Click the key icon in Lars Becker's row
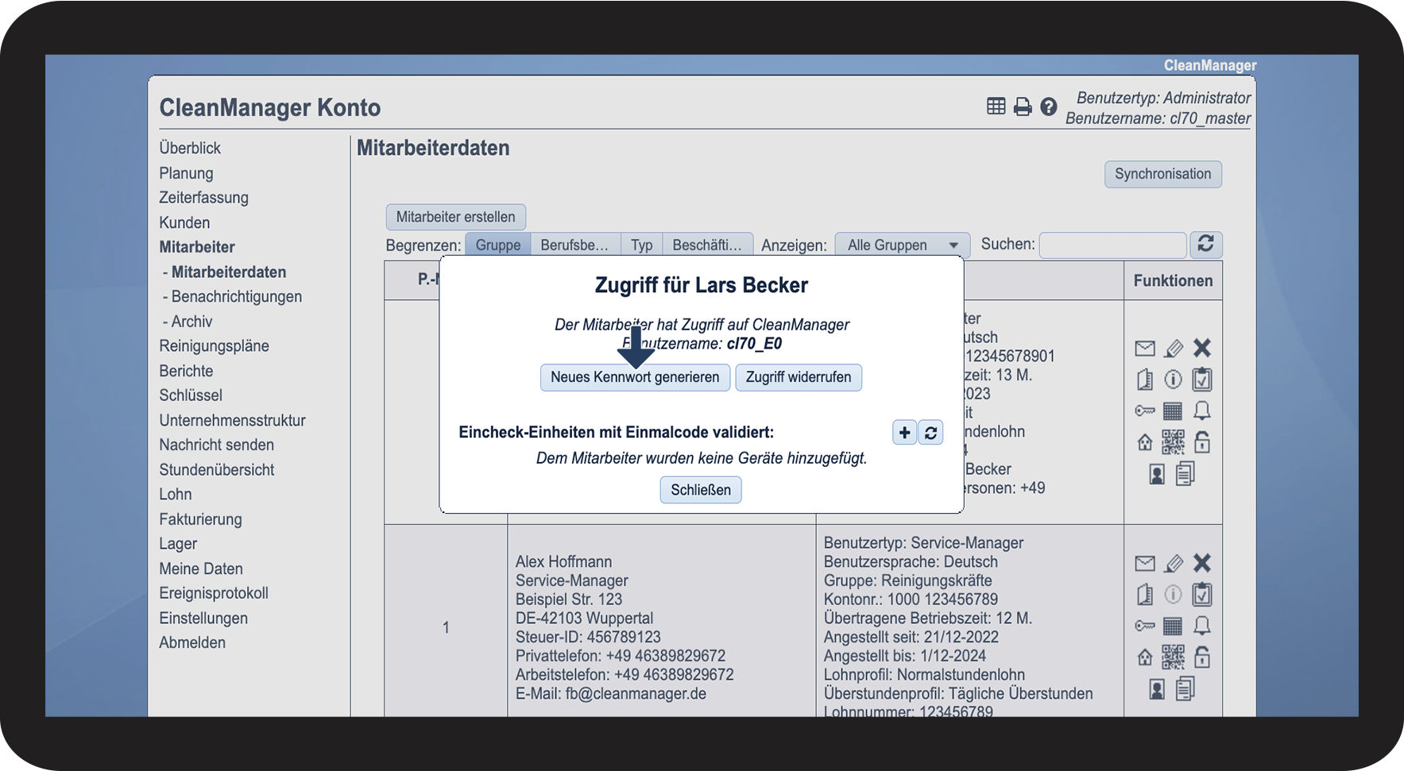This screenshot has height=771, width=1404. click(1145, 411)
